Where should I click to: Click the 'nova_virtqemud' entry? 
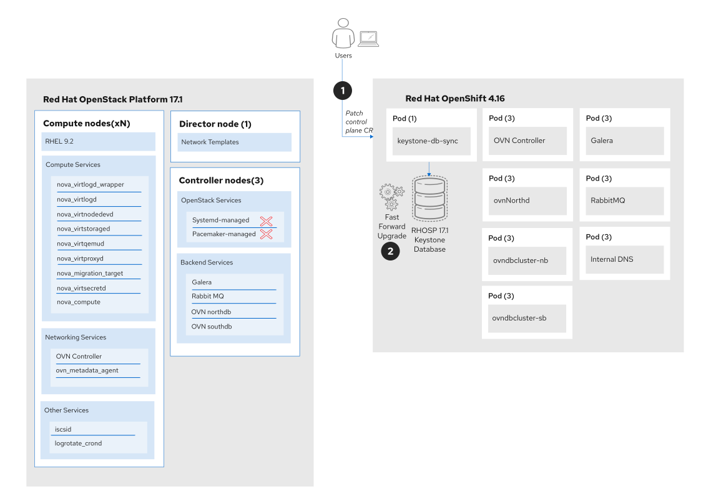point(81,244)
